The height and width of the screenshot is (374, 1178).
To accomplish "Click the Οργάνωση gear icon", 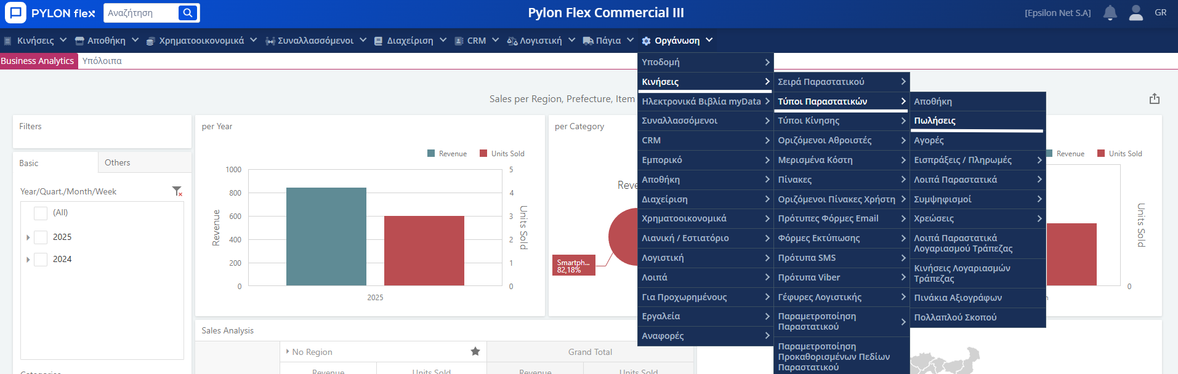I will click(x=646, y=41).
